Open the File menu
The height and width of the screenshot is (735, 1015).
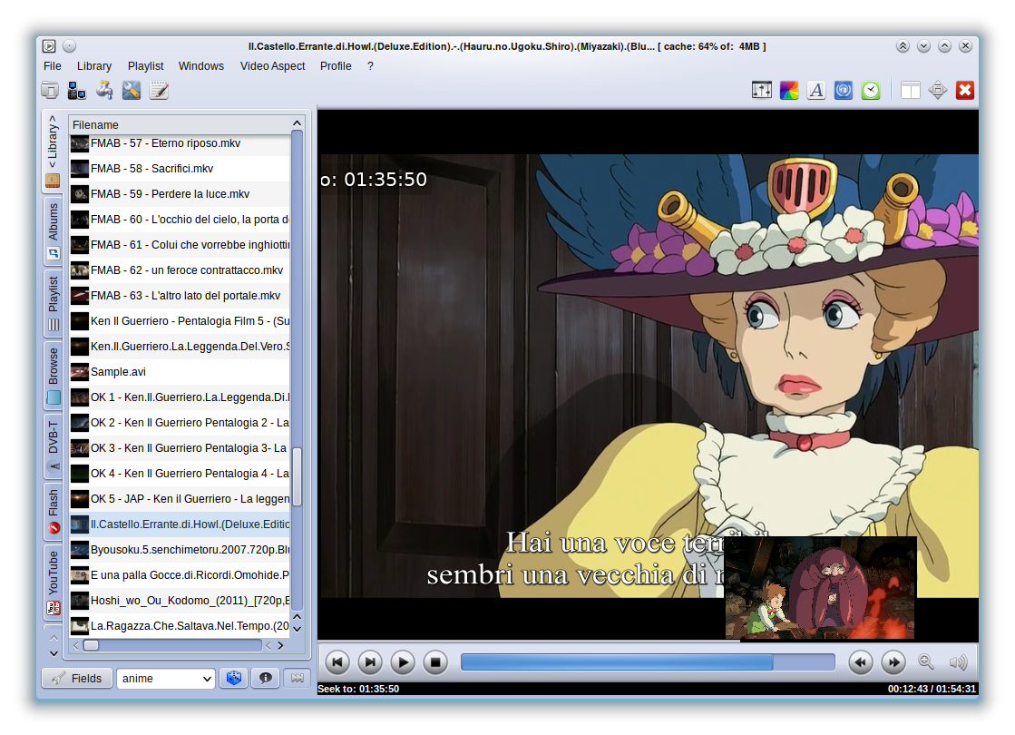point(53,66)
